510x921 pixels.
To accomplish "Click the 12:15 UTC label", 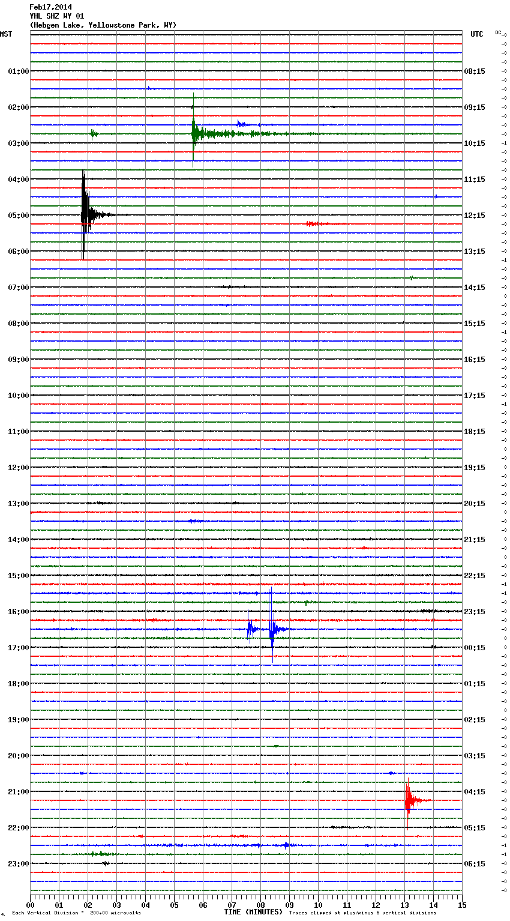I will (475, 216).
